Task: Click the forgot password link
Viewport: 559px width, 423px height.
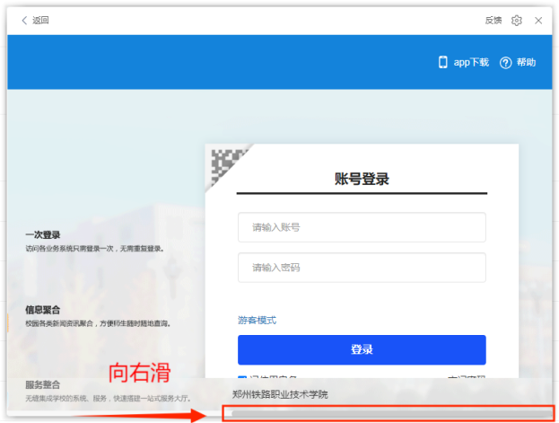Action: coord(466,380)
